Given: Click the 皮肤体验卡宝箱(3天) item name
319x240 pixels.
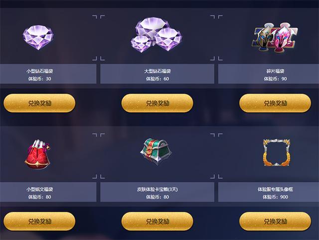Looking at the screenshot, I should 158,189.
